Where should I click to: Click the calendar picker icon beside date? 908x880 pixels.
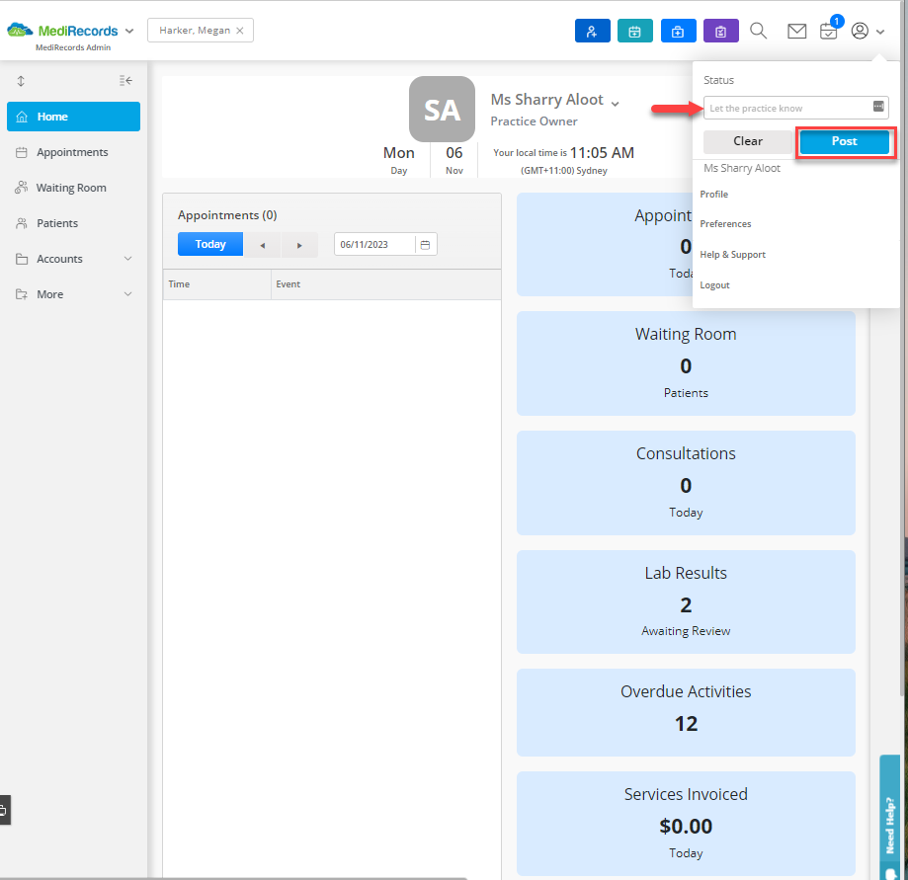425,244
